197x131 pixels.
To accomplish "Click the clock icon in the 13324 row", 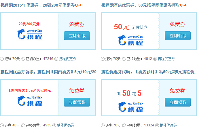I will point(103,125).
